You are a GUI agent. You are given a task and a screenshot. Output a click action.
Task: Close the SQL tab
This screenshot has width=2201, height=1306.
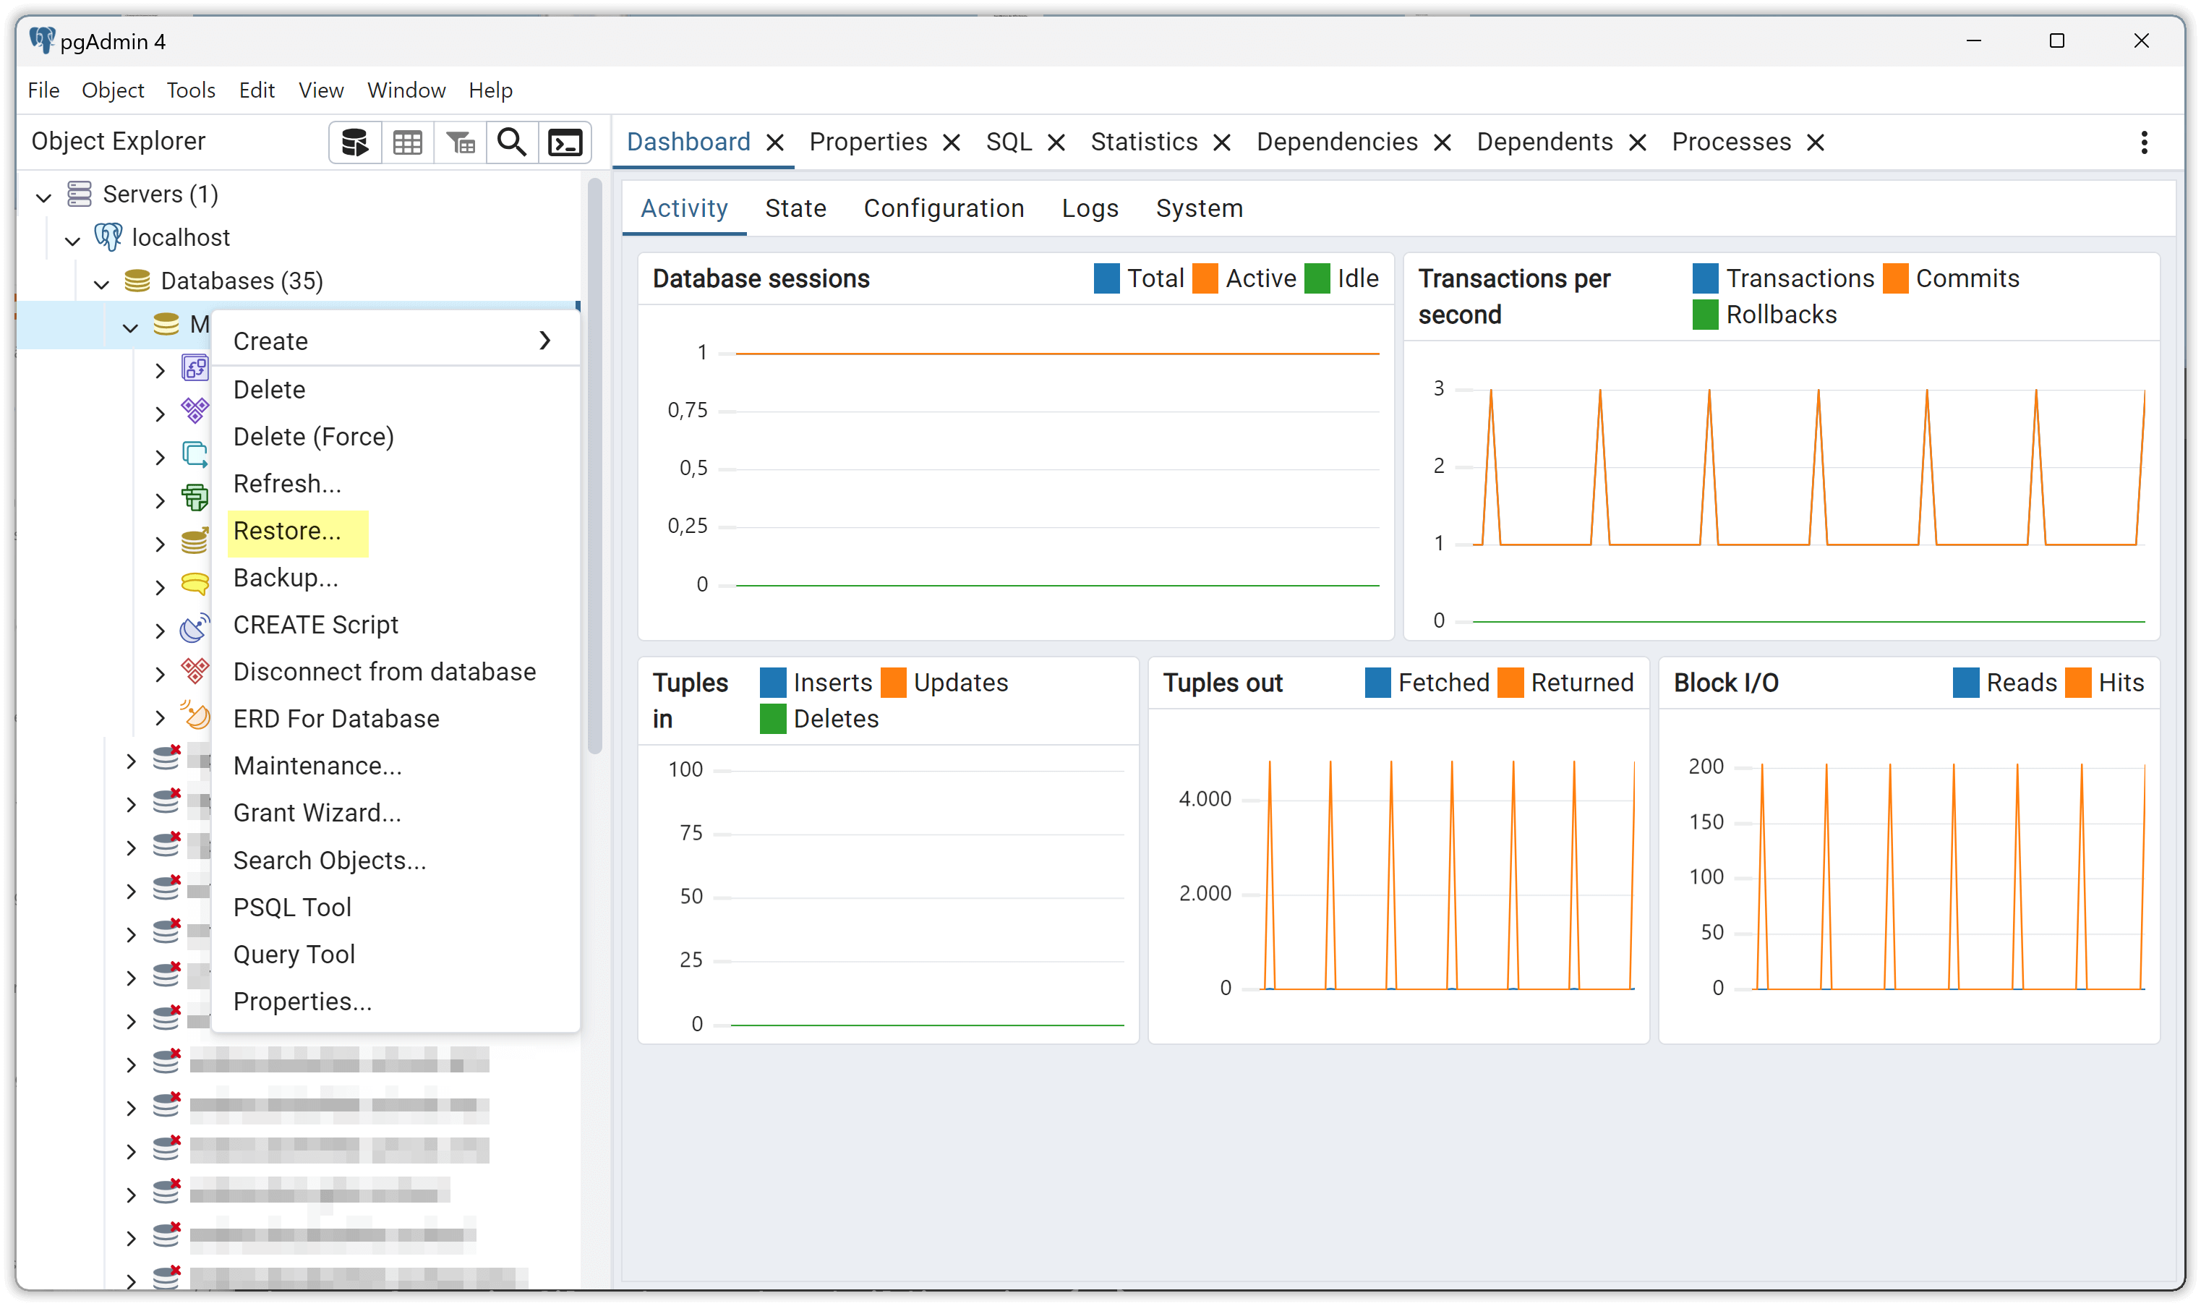coord(1056,142)
